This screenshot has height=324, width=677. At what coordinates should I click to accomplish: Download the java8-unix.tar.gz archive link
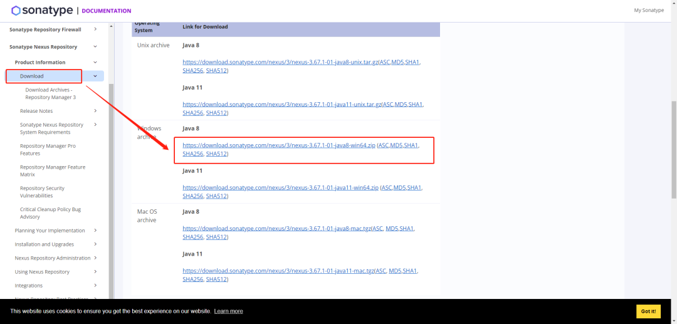pyautogui.click(x=280, y=62)
